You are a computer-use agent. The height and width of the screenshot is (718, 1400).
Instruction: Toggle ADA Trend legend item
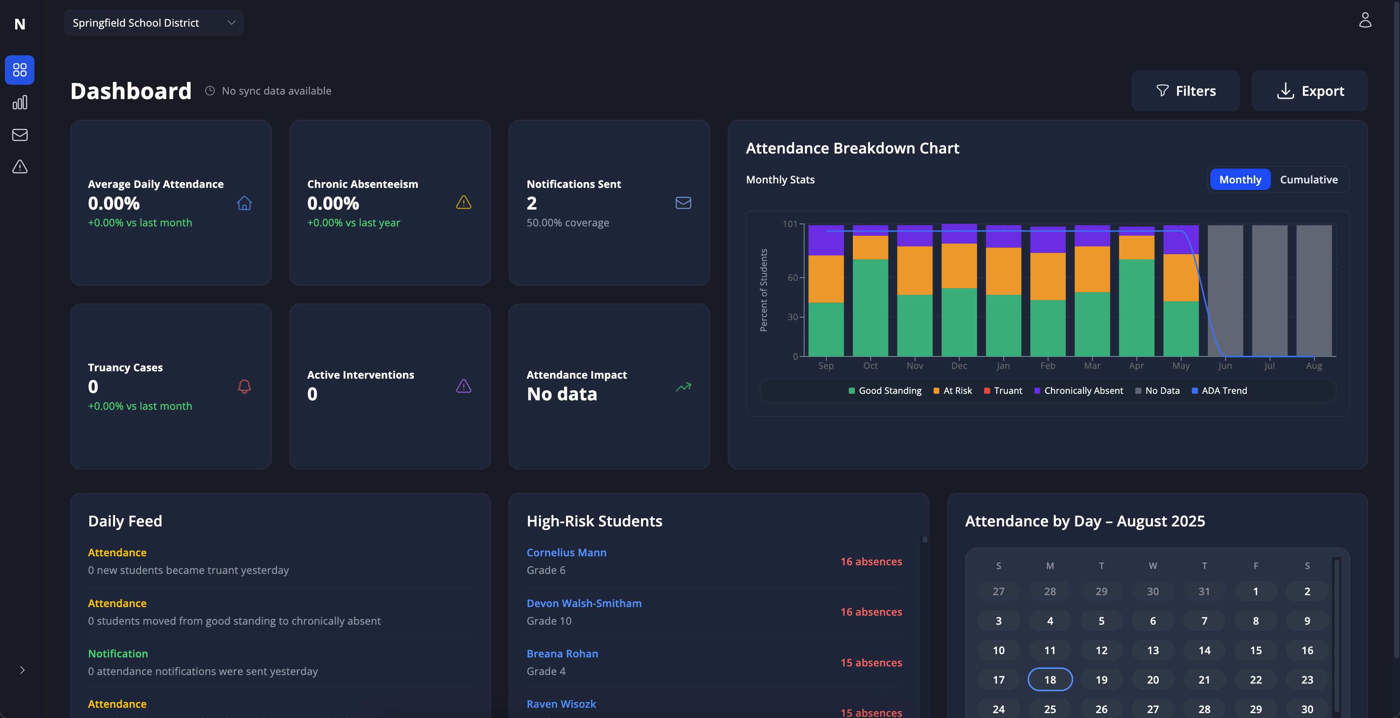tap(1219, 391)
